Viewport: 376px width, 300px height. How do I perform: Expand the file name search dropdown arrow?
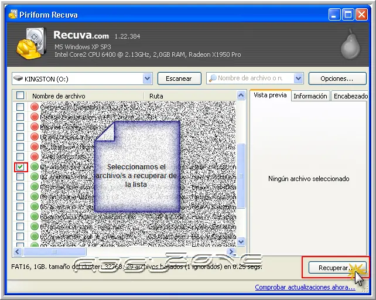click(x=298, y=79)
